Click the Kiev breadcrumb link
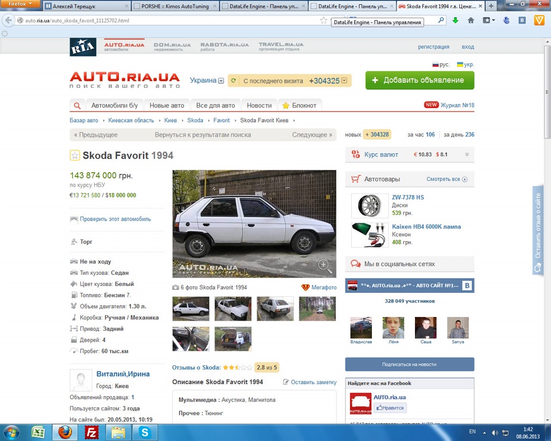Image resolution: width=551 pixels, height=441 pixels. tap(170, 120)
